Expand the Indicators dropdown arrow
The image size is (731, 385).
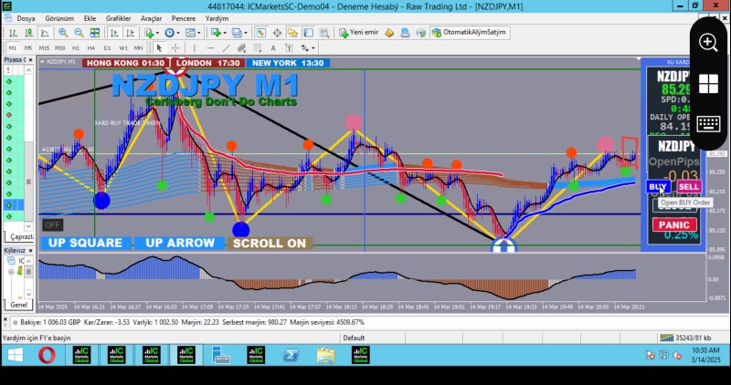pos(157,33)
